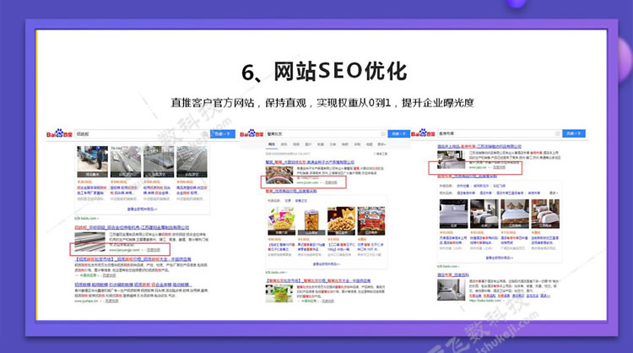Open the first hotel bedding result title link

point(479,146)
